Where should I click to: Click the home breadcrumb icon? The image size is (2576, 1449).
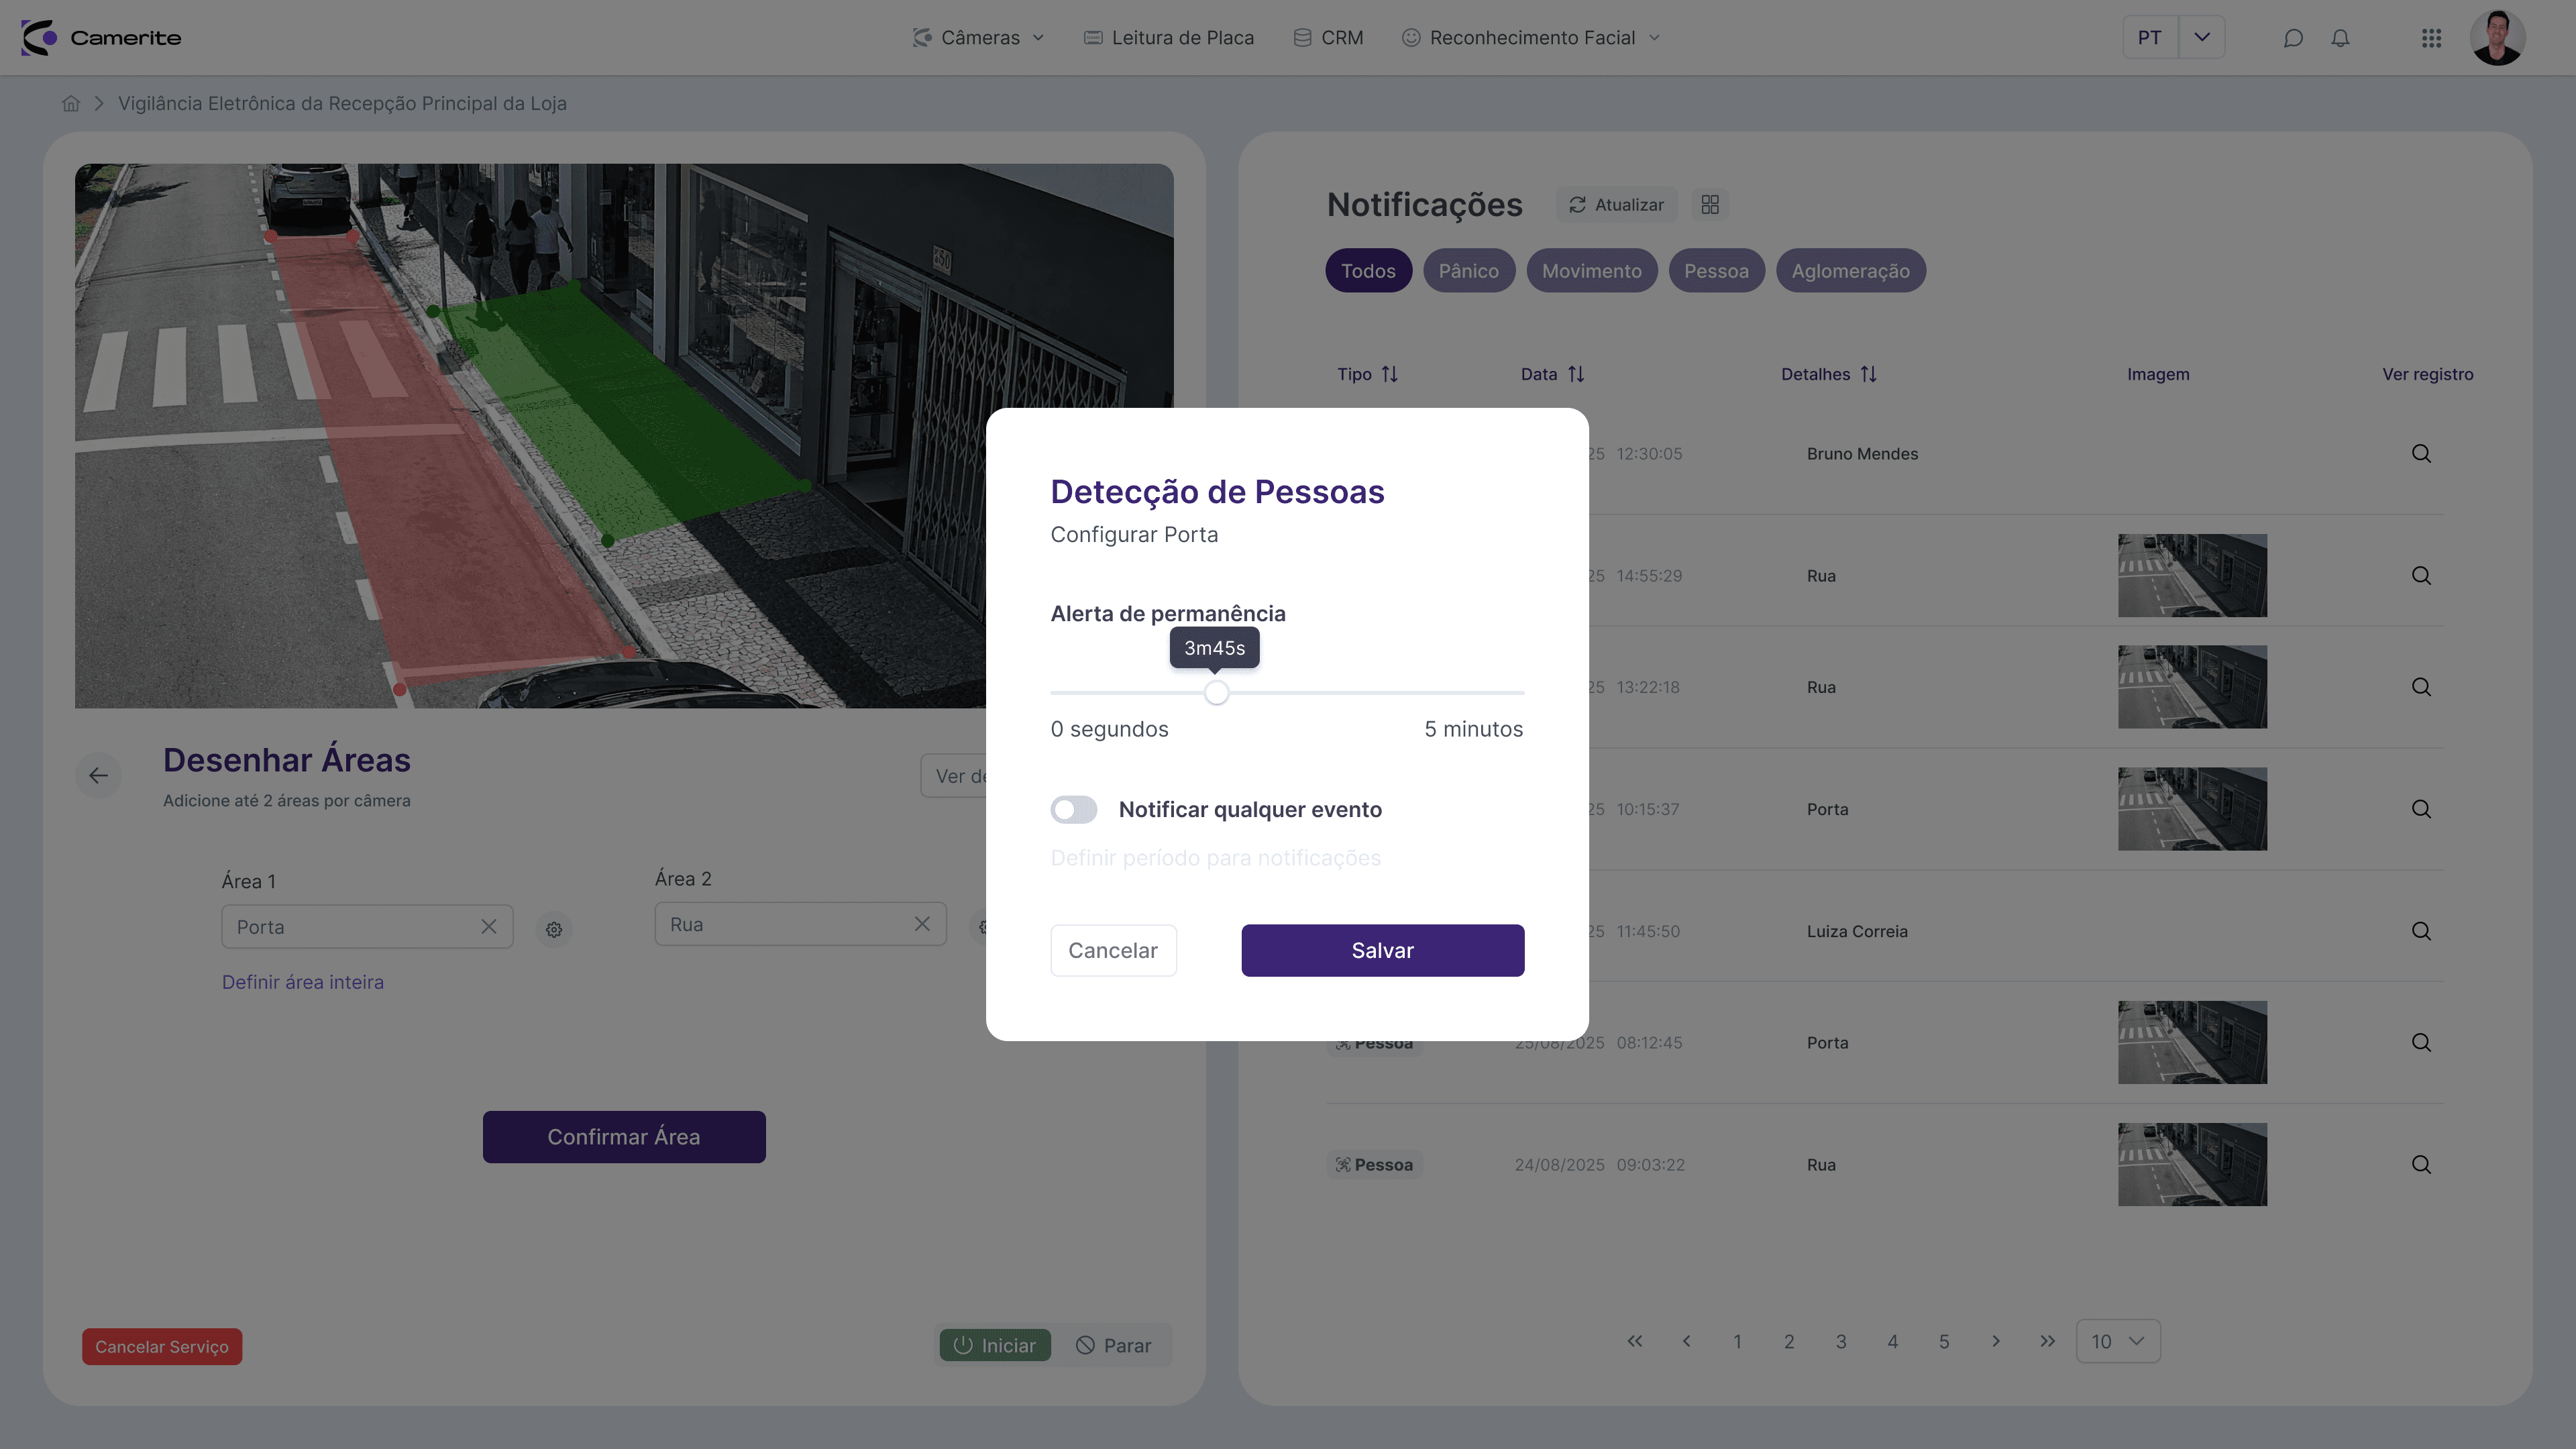[71, 104]
